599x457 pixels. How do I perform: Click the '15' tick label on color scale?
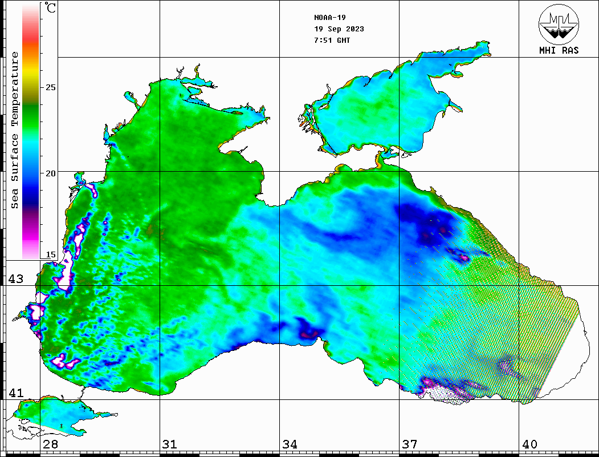(50, 254)
